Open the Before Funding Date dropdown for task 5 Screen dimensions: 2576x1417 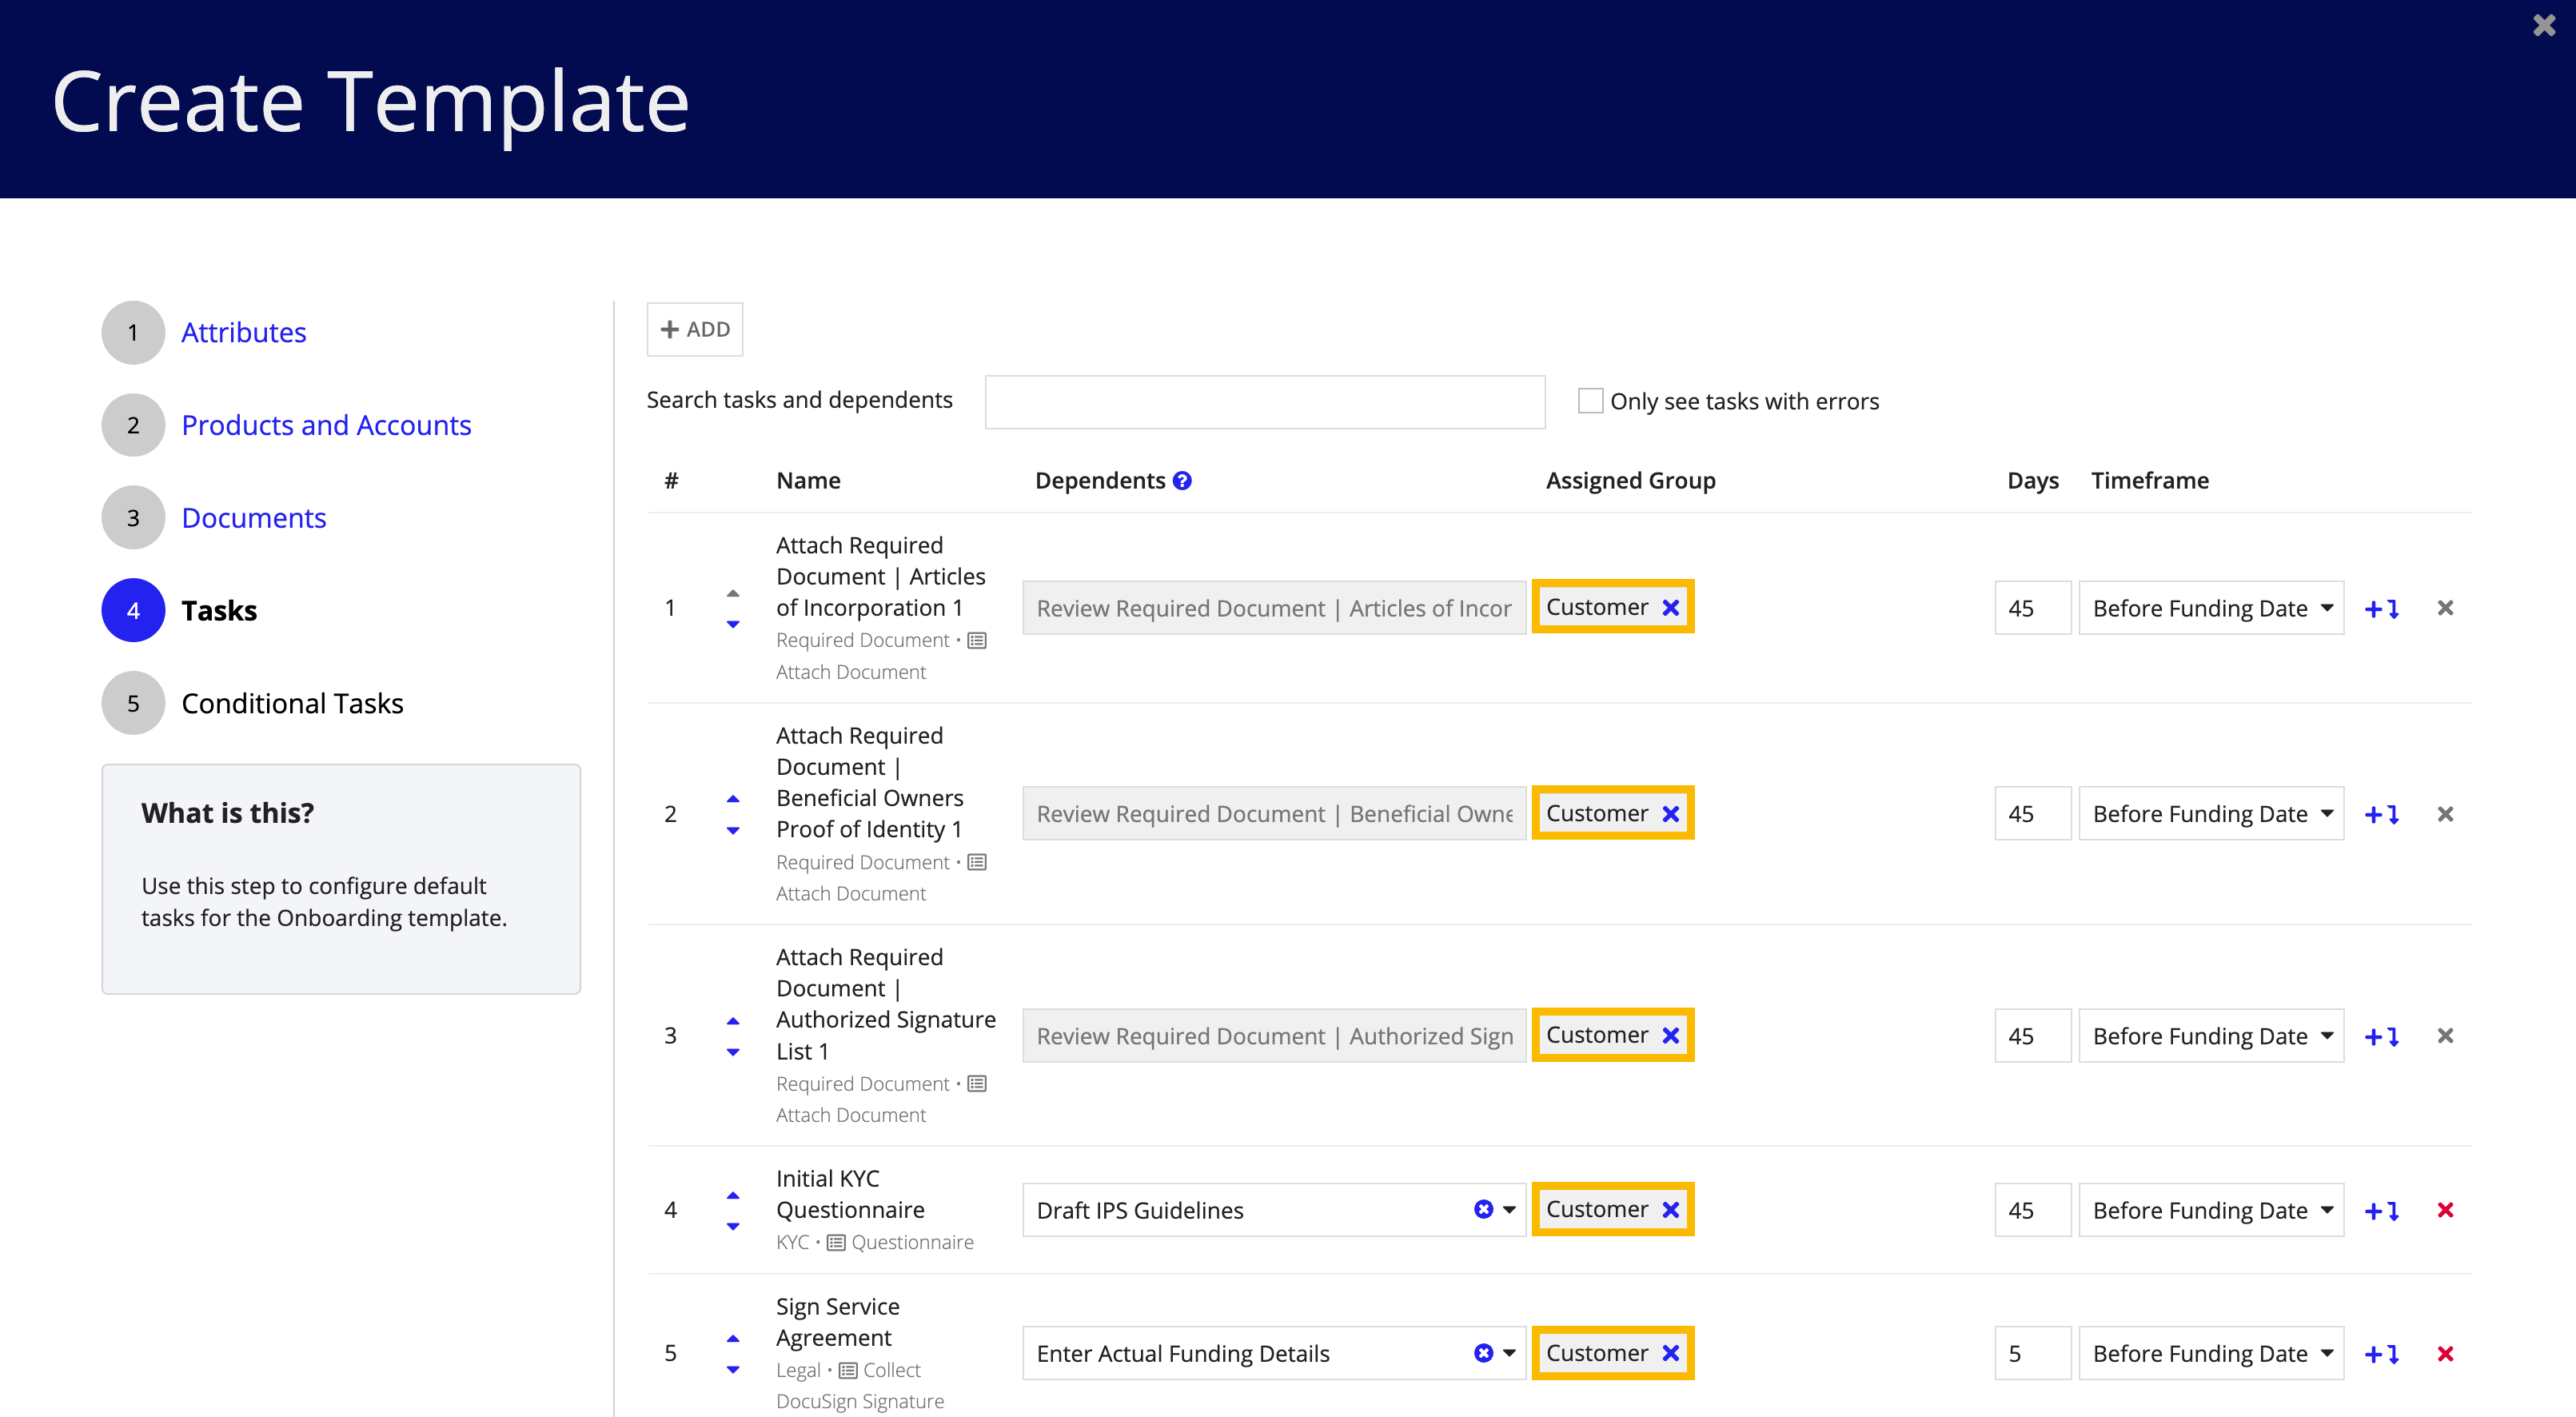[2213, 1352]
